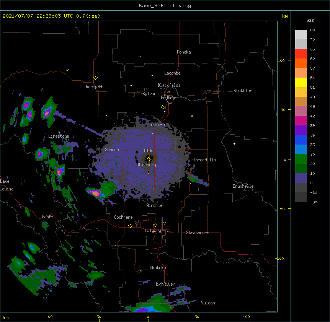Click the Banff label
Image resolution: width=330 pixels, height=322 pixels.
click(x=47, y=217)
